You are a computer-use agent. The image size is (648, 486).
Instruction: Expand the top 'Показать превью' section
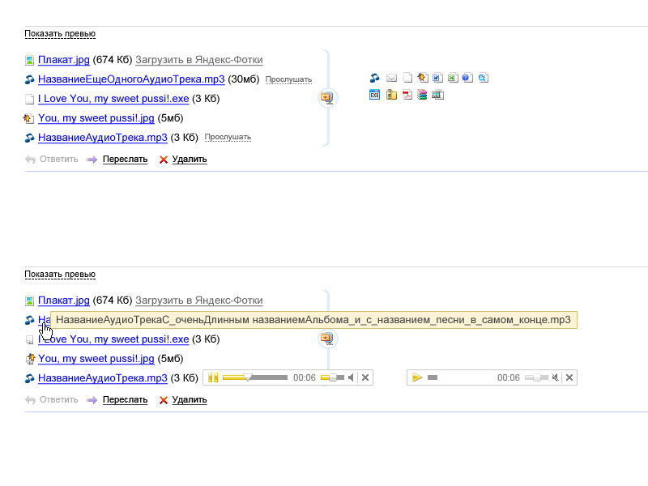point(60,33)
